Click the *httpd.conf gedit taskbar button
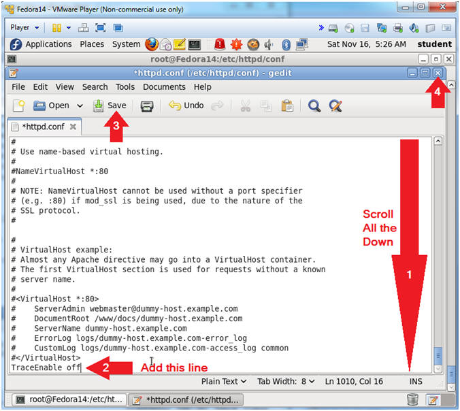 pos(186,399)
